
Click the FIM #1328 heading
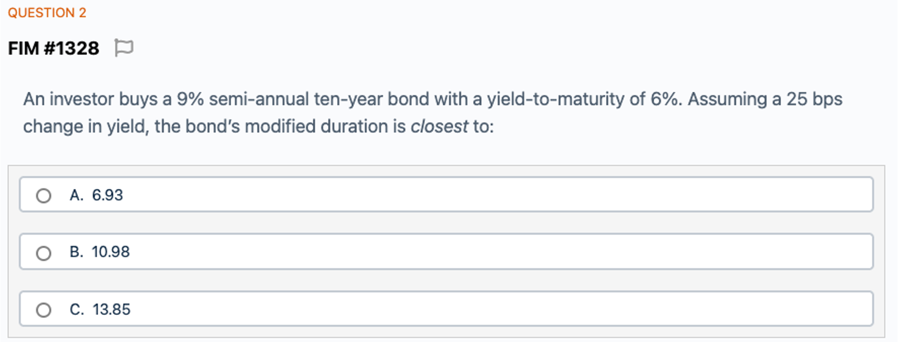tap(54, 48)
